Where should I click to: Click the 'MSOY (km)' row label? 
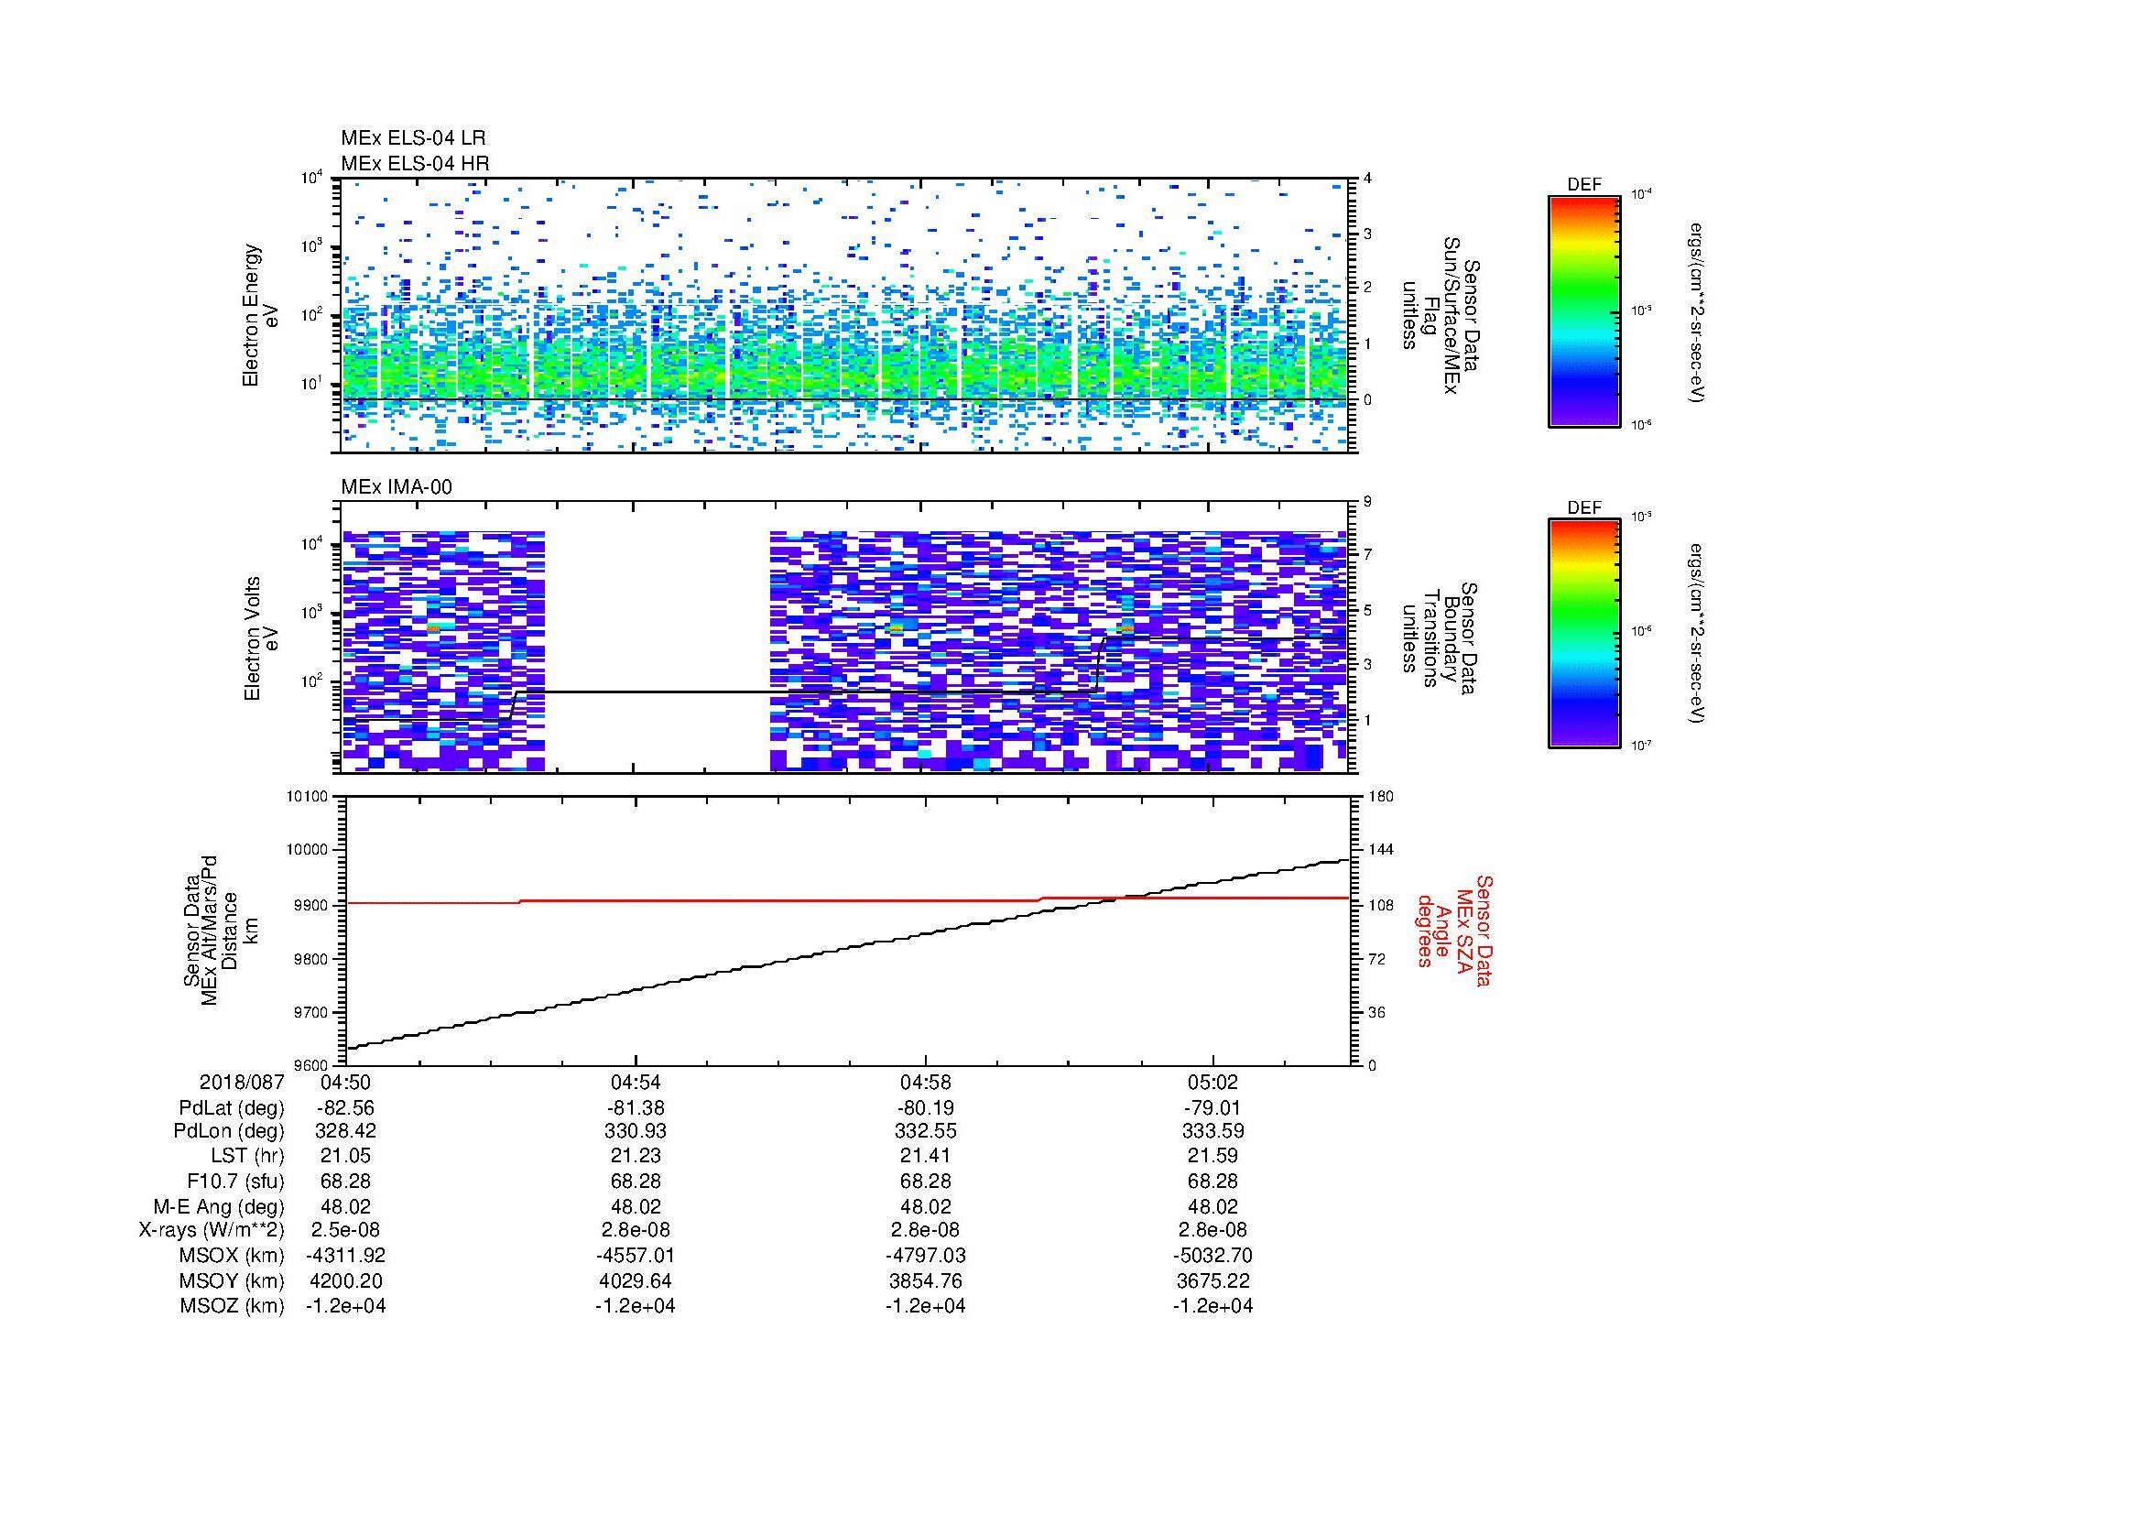[x=232, y=1280]
